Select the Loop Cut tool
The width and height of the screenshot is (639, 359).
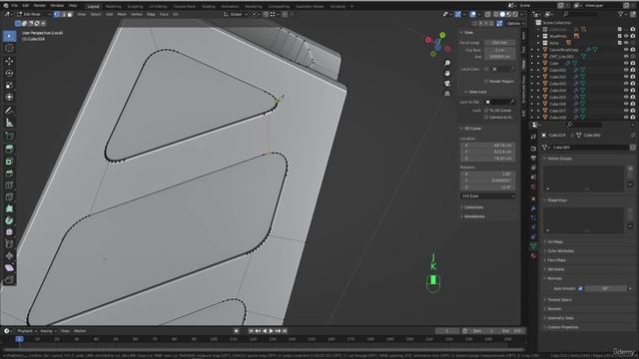tap(9, 184)
